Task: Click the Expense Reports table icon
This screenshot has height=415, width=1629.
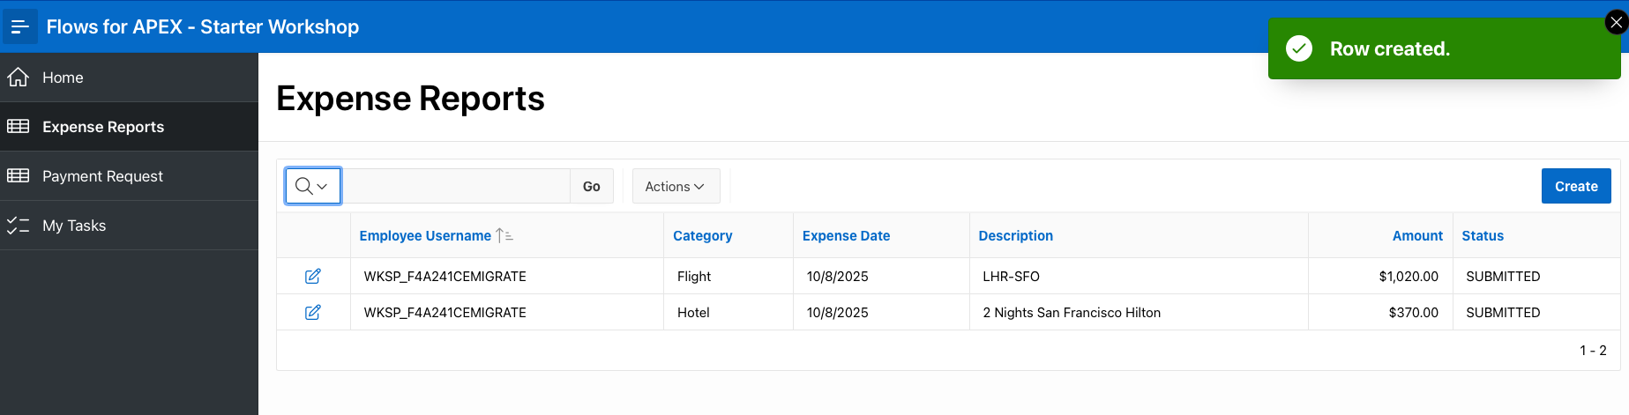Action: pos(18,126)
